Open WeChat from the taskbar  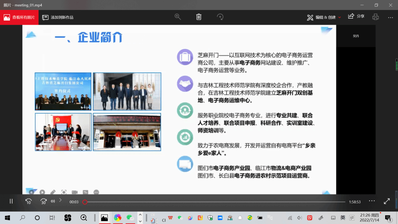(x=130, y=218)
